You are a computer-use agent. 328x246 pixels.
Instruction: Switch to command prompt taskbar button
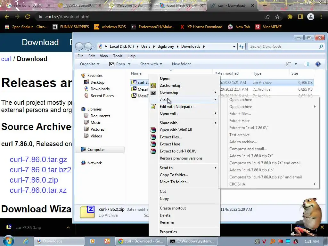point(193,241)
